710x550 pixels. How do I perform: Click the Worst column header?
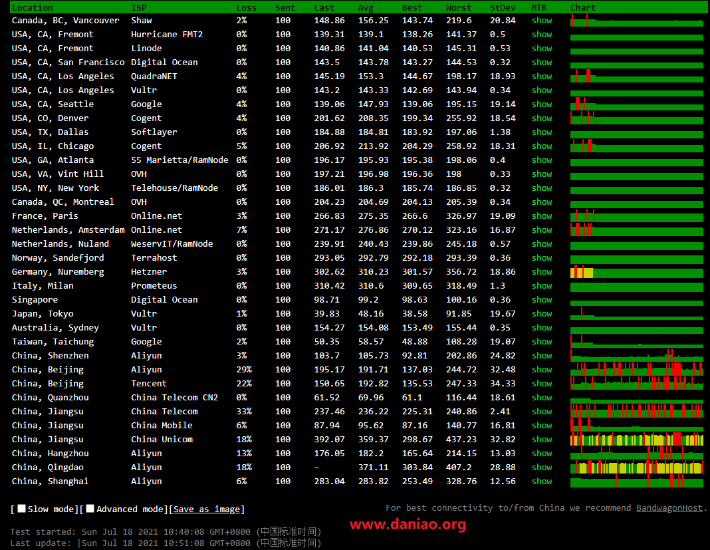tap(458, 8)
